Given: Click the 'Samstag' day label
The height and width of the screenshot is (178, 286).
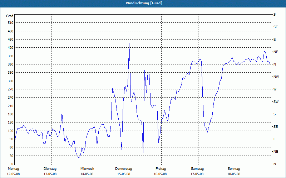Looking at the screenshot, I should [197, 169].
